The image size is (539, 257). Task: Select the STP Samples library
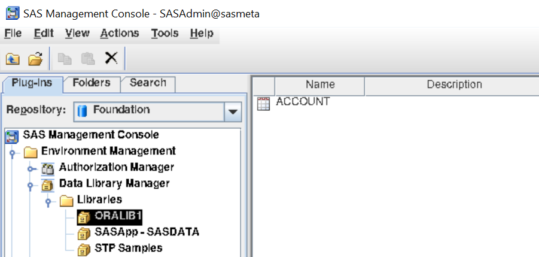128,247
